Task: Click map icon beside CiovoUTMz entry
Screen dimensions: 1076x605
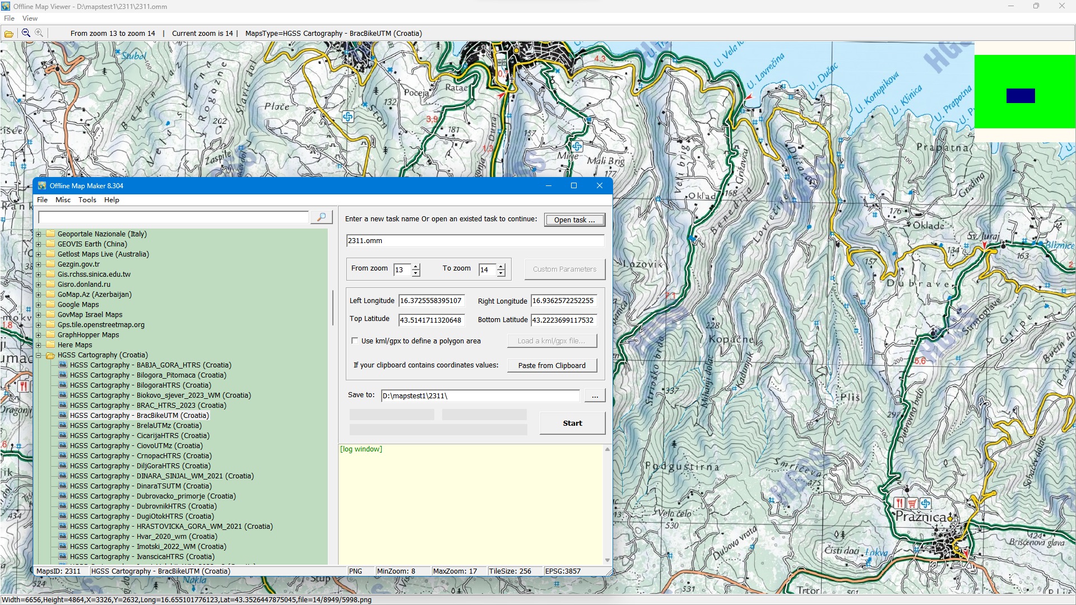Action: 63,446
